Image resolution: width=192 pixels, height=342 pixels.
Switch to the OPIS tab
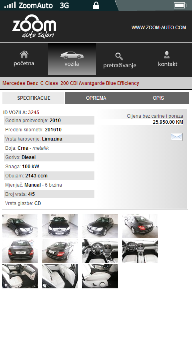[x=158, y=98]
